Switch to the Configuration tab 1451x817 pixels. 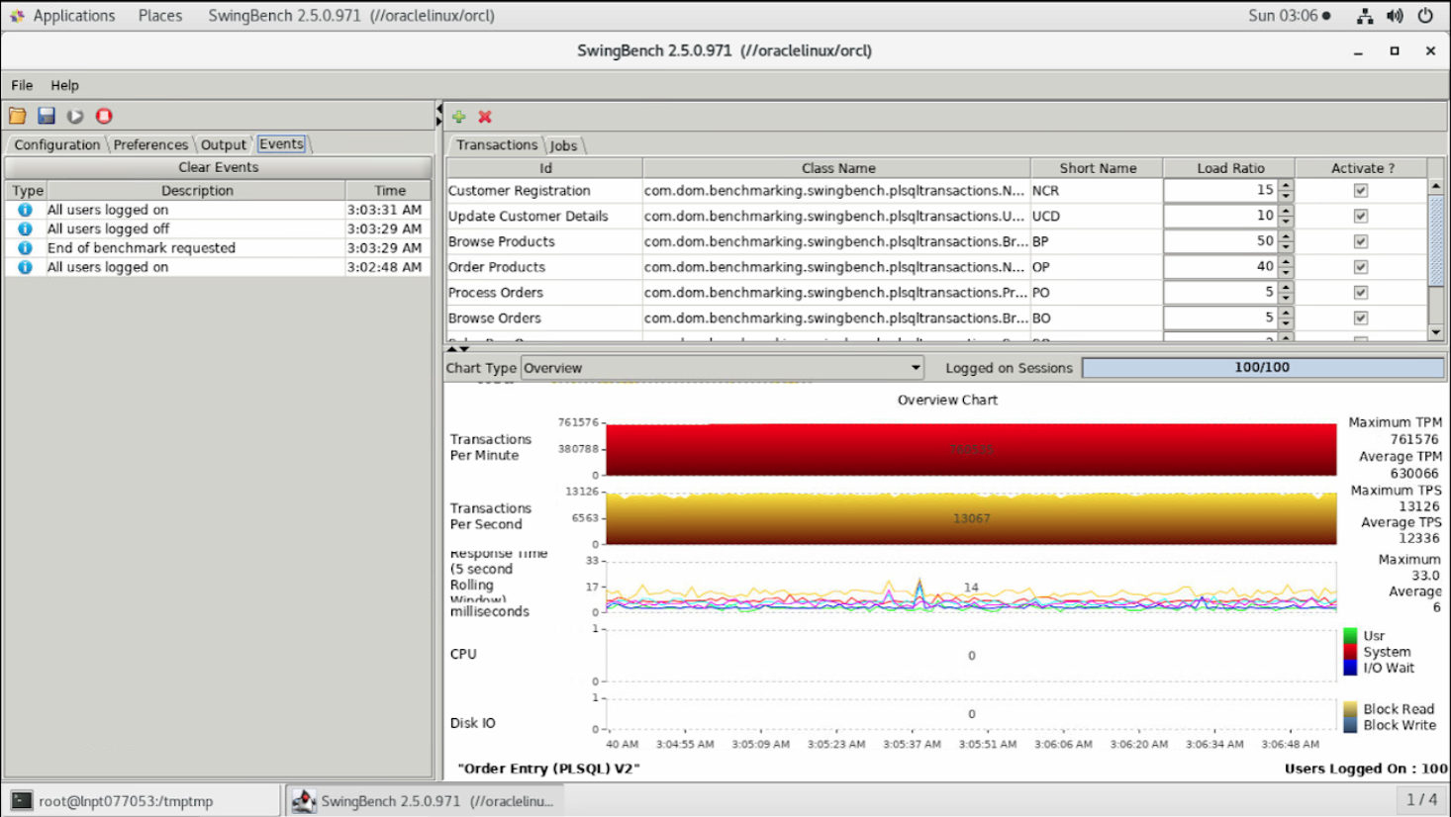(56, 144)
